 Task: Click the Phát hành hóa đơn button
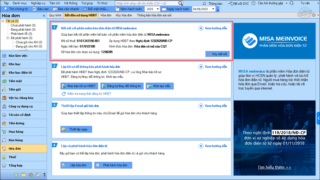tap(113, 165)
